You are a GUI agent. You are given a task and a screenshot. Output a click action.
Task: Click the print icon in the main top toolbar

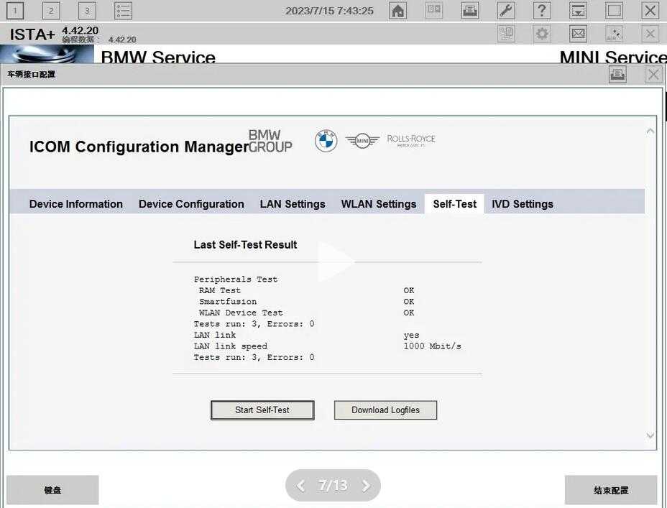(469, 11)
